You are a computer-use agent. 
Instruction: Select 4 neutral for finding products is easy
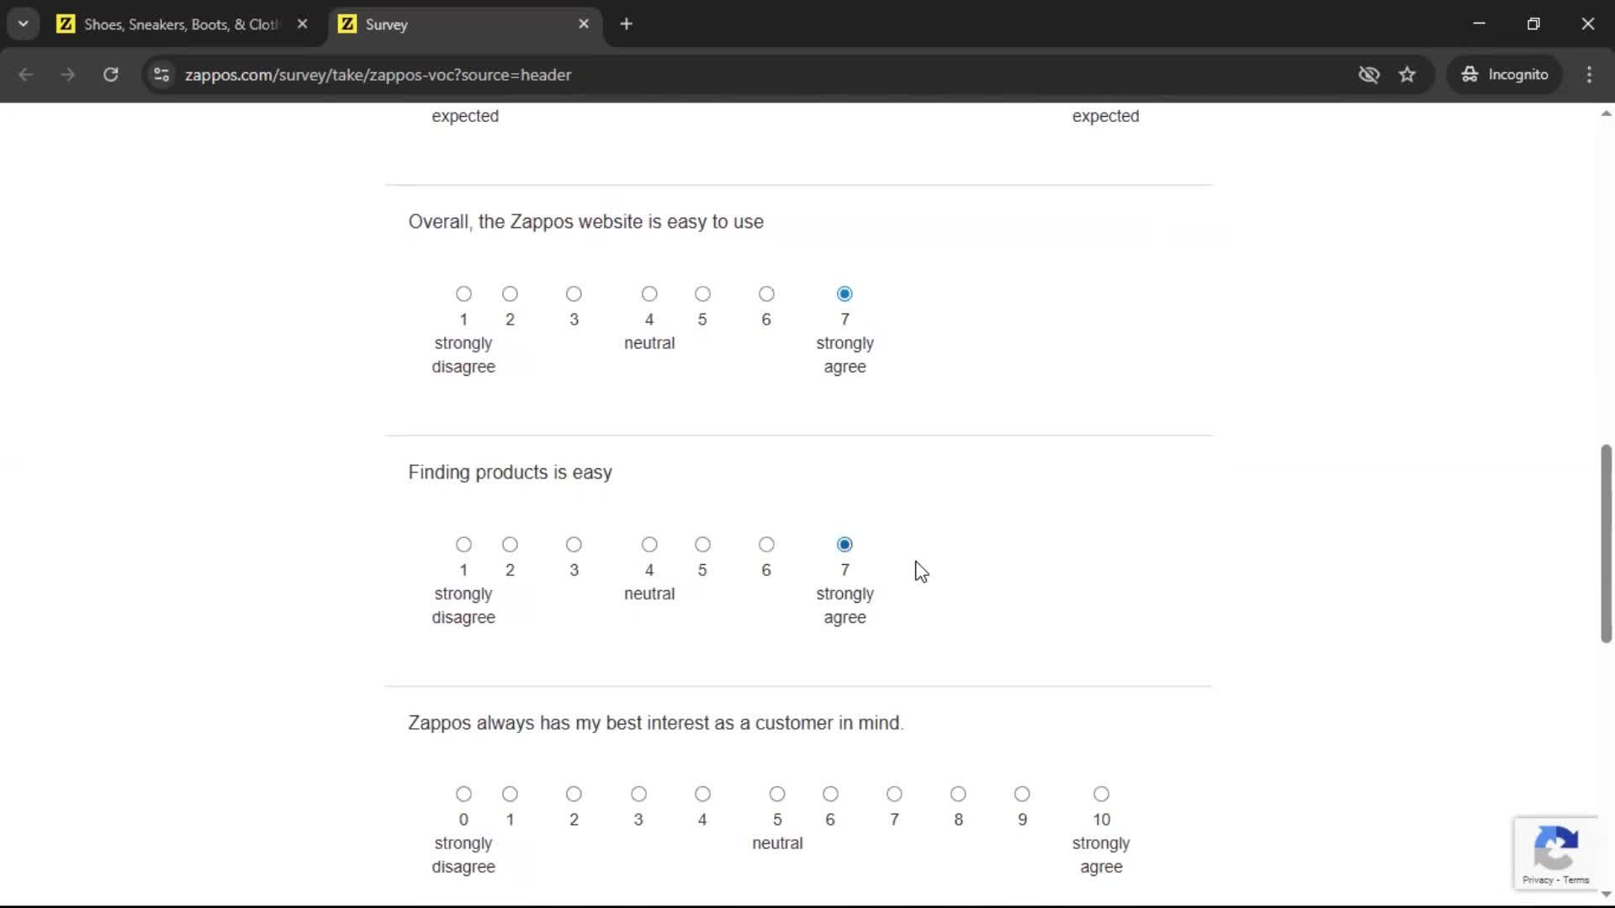point(649,545)
